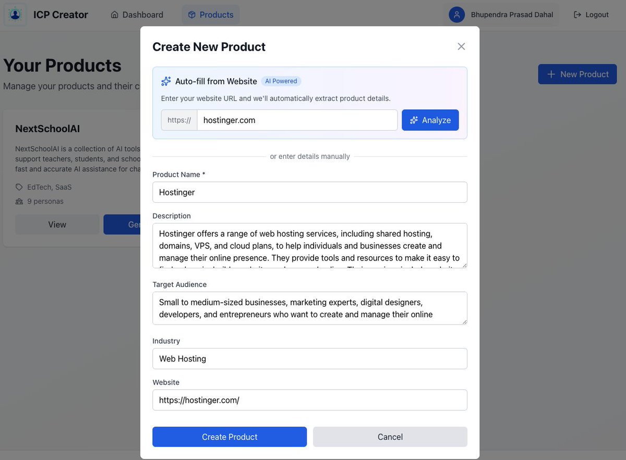Close the Create New Product dialog
The width and height of the screenshot is (626, 460).
tap(461, 46)
